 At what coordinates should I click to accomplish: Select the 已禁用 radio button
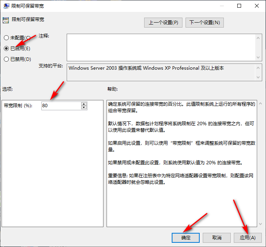(x=6, y=59)
